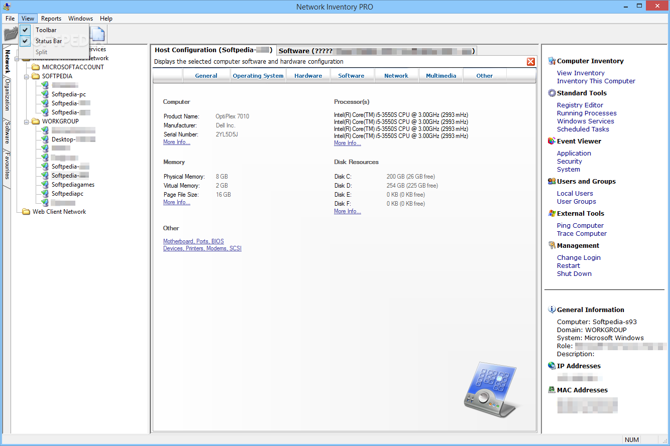
Task: Open the Help menu
Action: (106, 19)
